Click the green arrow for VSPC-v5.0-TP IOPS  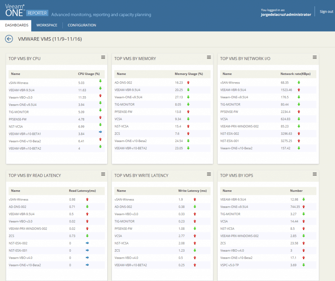(303, 265)
